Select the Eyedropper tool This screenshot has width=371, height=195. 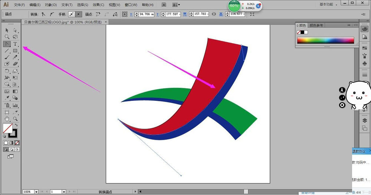point(7,98)
